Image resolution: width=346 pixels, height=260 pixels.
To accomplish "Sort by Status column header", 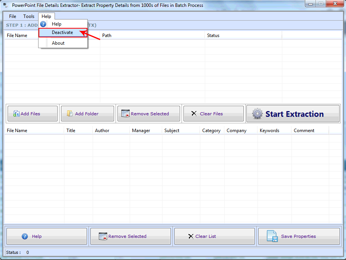I will [243, 36].
